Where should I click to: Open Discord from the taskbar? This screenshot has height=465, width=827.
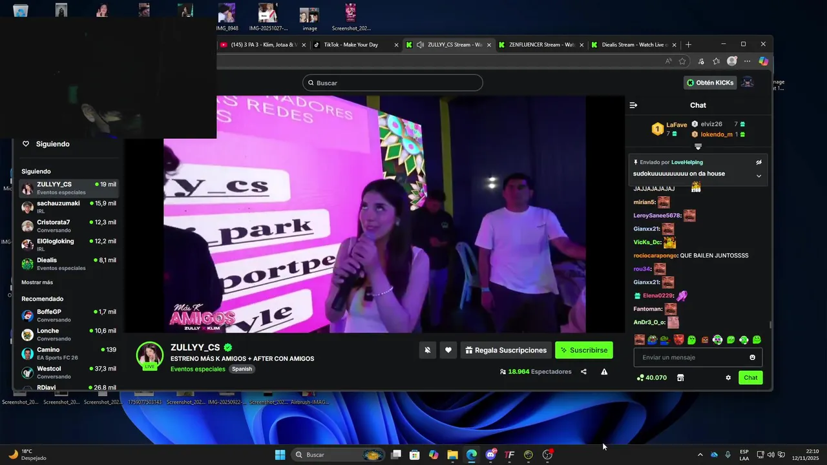click(491, 455)
